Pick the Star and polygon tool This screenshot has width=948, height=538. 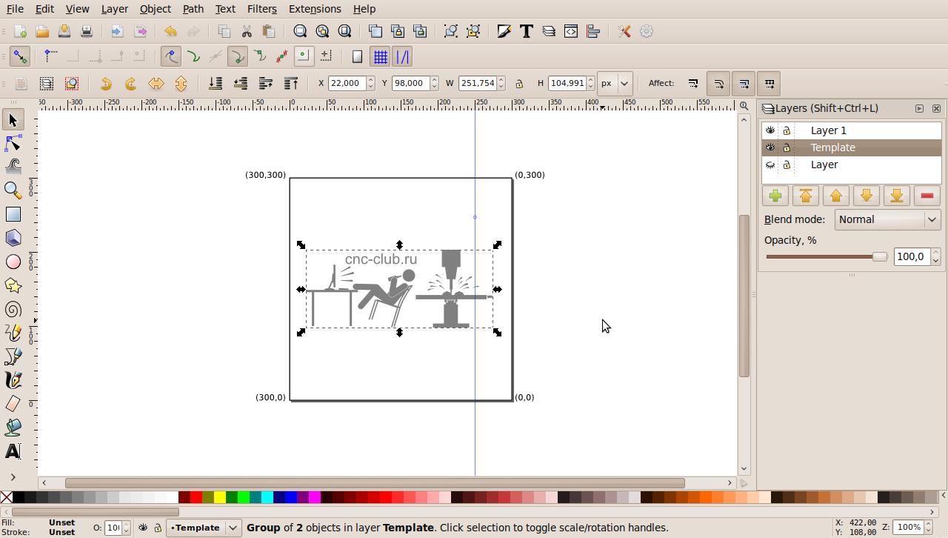[x=13, y=285]
